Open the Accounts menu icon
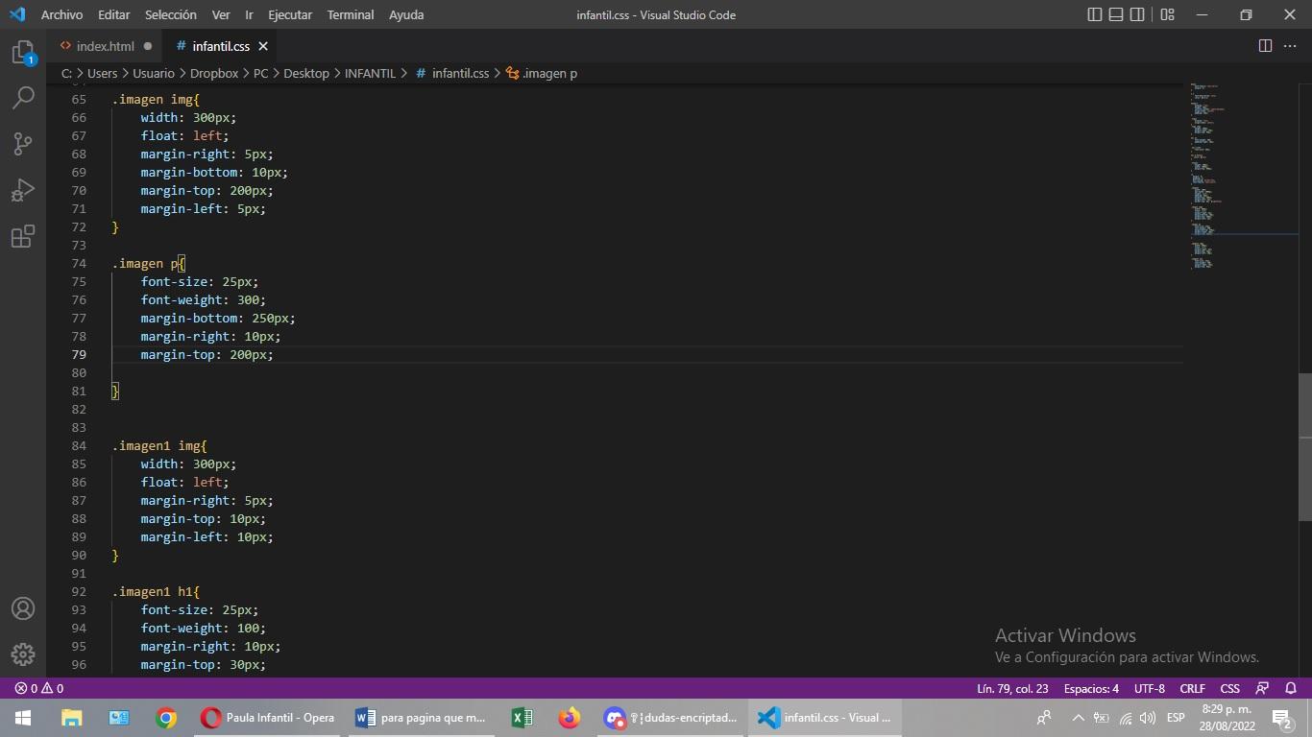This screenshot has width=1312, height=737. pyautogui.click(x=23, y=608)
